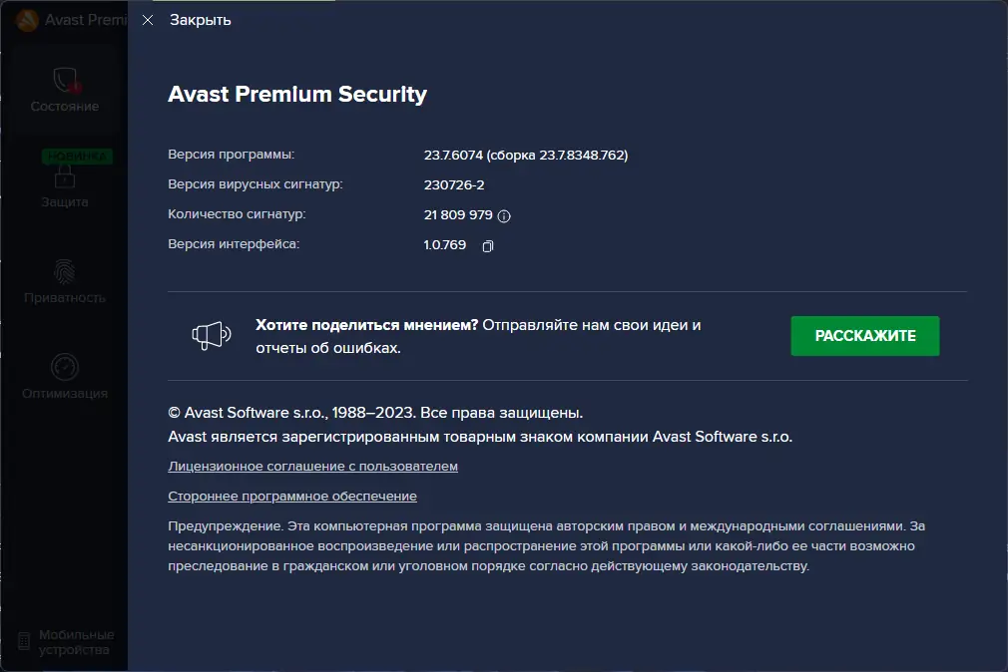Open the Состояние shield icon
This screenshot has width=1008, height=672.
(x=65, y=79)
